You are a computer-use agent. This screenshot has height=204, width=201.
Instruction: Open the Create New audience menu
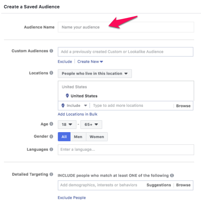[90, 62]
